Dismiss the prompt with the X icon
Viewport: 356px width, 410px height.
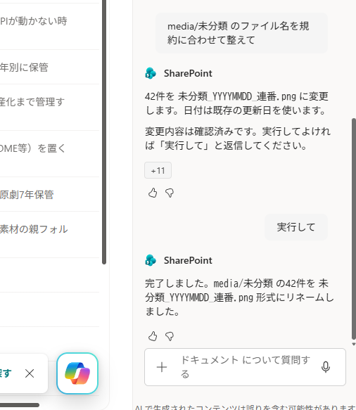click(30, 373)
